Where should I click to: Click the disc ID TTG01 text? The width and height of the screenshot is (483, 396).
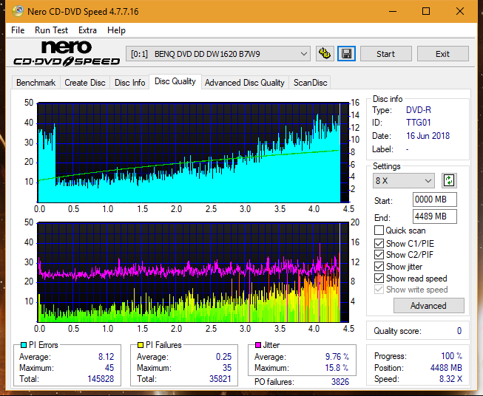pyautogui.click(x=419, y=123)
